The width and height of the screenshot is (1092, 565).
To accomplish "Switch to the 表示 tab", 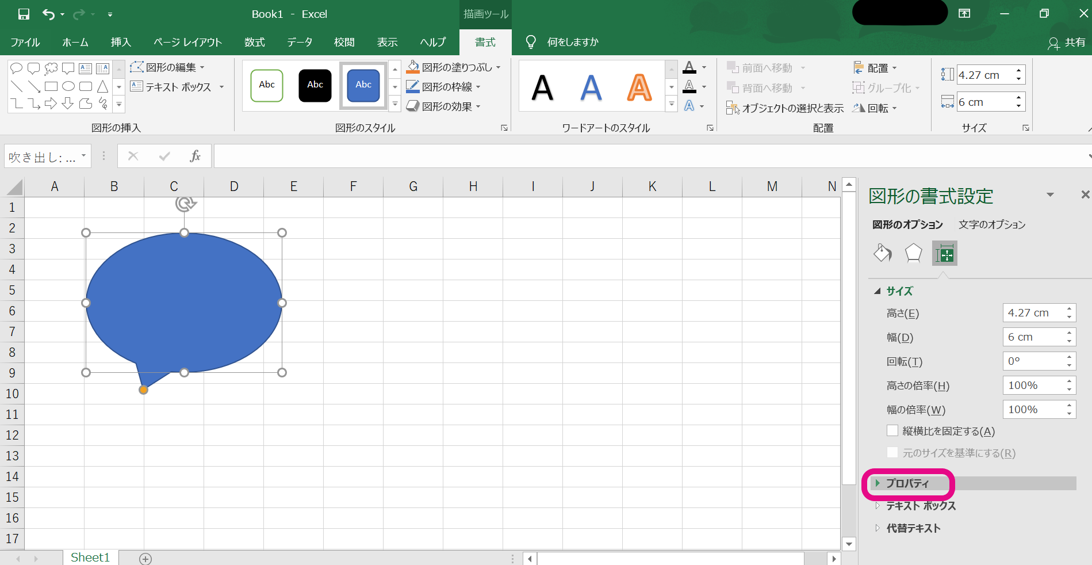I will click(388, 42).
